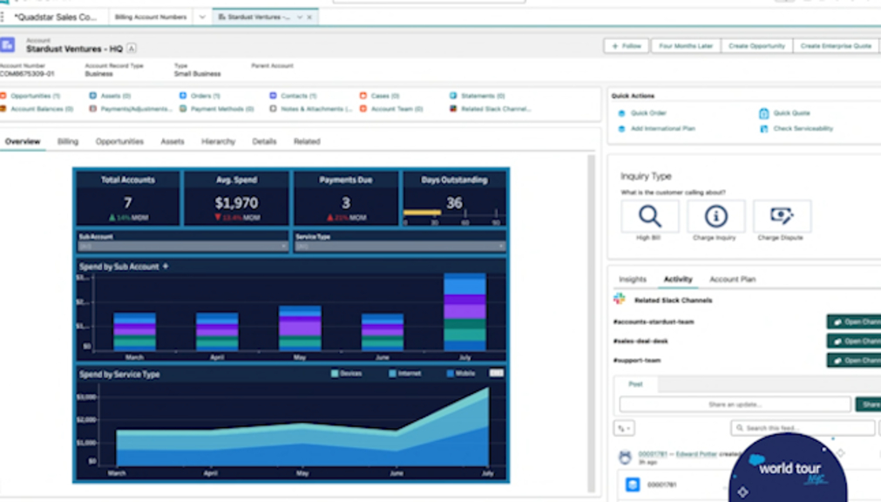Image resolution: width=881 pixels, height=502 pixels.
Task: Click the account hierarchy icon beside the title
Action: pos(132,49)
